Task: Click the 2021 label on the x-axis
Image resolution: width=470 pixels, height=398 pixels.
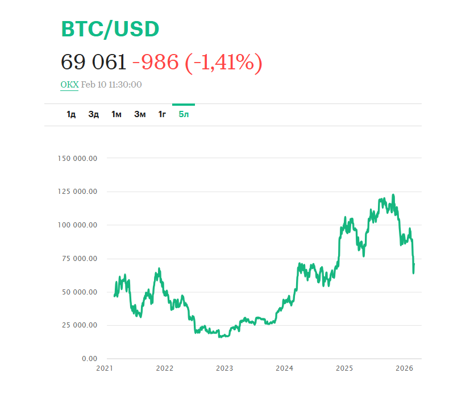Action: (x=105, y=368)
